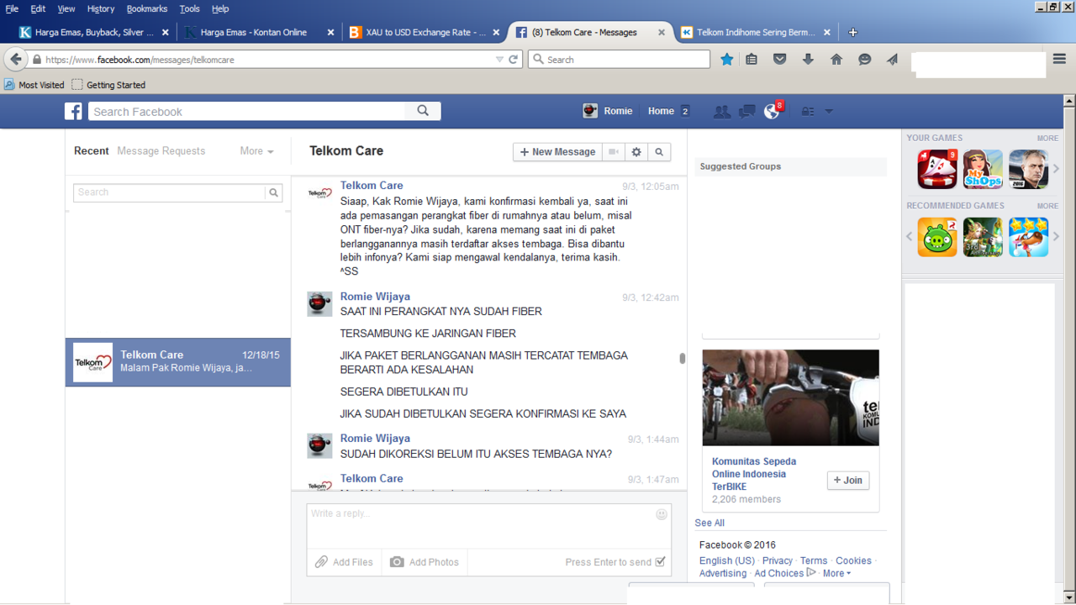
Task: Click Add Photos button
Action: pyautogui.click(x=425, y=562)
